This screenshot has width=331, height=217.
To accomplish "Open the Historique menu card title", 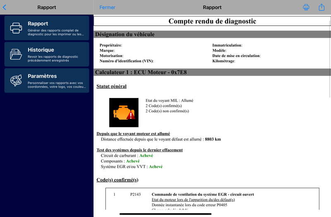I will pyautogui.click(x=41, y=50).
